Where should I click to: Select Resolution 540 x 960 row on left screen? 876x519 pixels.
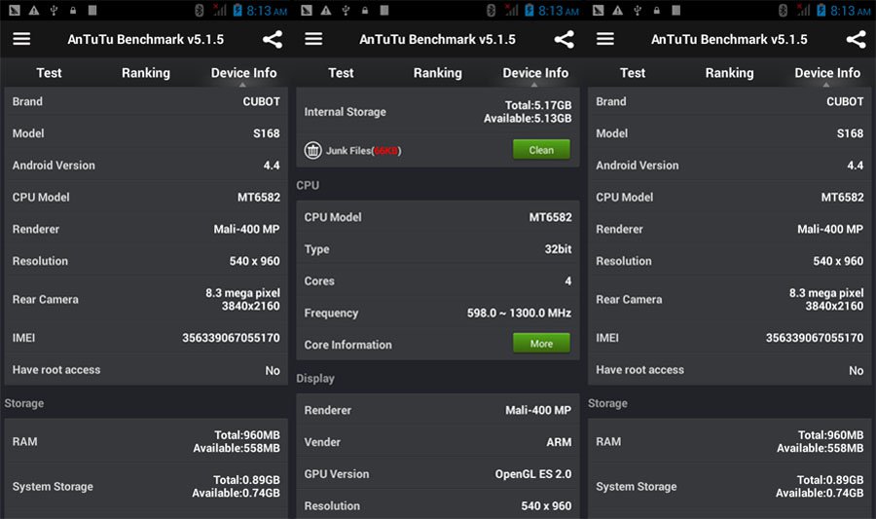pos(146,260)
